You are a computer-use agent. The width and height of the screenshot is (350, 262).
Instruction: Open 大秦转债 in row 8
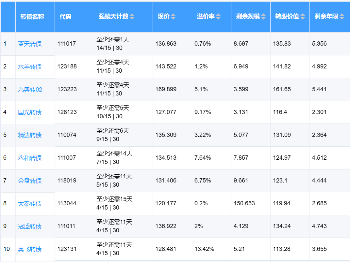coord(30,203)
